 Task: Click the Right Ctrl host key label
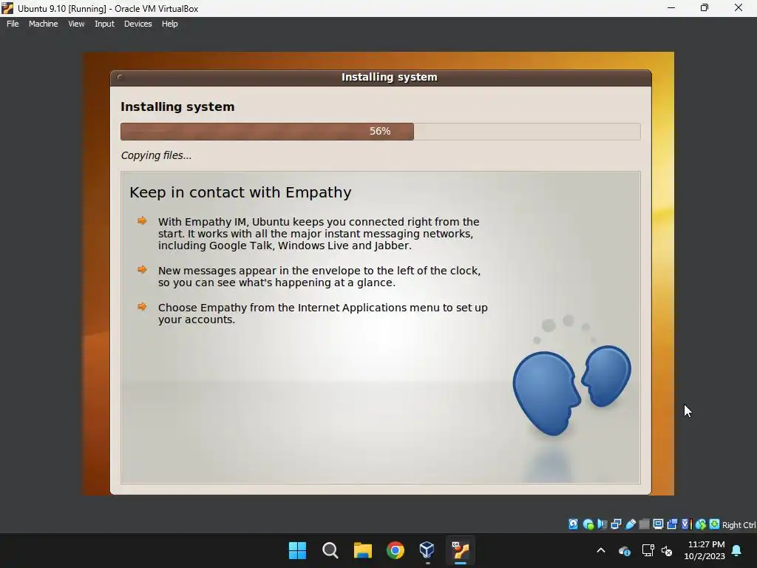[x=739, y=525]
